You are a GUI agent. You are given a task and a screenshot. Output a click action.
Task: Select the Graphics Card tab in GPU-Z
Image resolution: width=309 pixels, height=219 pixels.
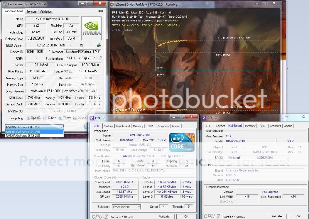pyautogui.click(x=14, y=11)
